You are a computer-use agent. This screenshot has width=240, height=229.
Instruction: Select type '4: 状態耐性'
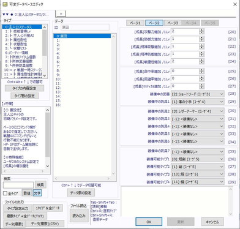click(22, 44)
